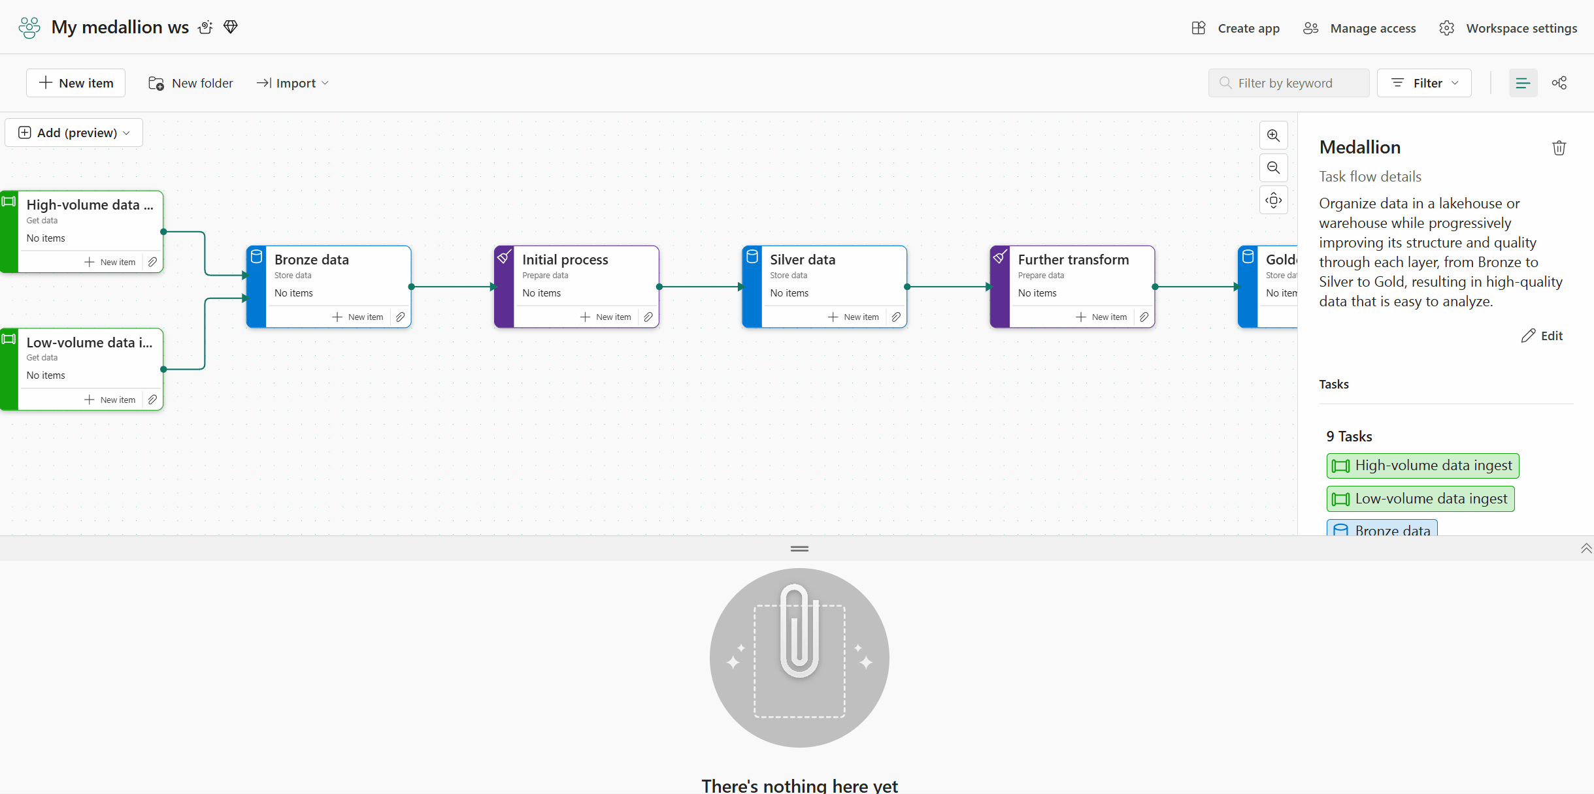Open the Filter dropdown

point(1424,83)
